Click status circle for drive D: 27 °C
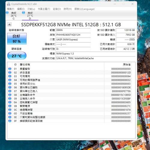 click(x=23, y=13)
